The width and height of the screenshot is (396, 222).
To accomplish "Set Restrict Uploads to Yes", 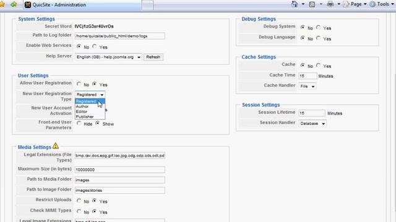I will click(95, 201).
